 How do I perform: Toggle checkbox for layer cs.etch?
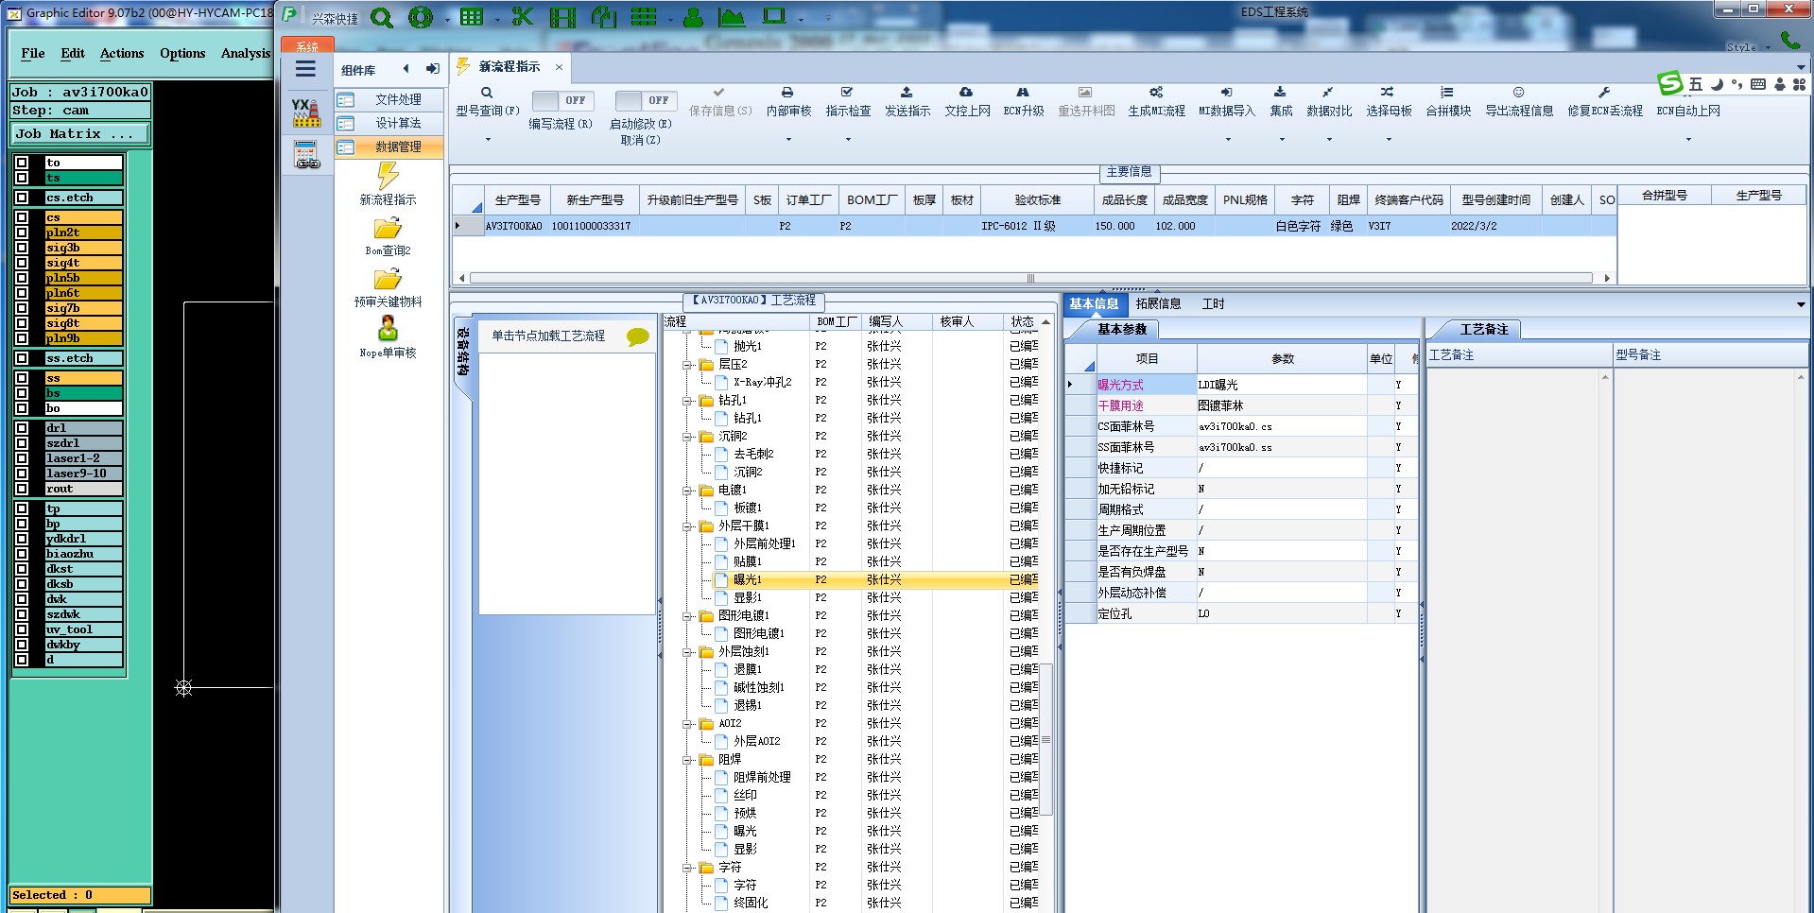pyautogui.click(x=22, y=198)
